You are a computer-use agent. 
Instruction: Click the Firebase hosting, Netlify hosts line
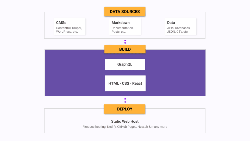125,127
